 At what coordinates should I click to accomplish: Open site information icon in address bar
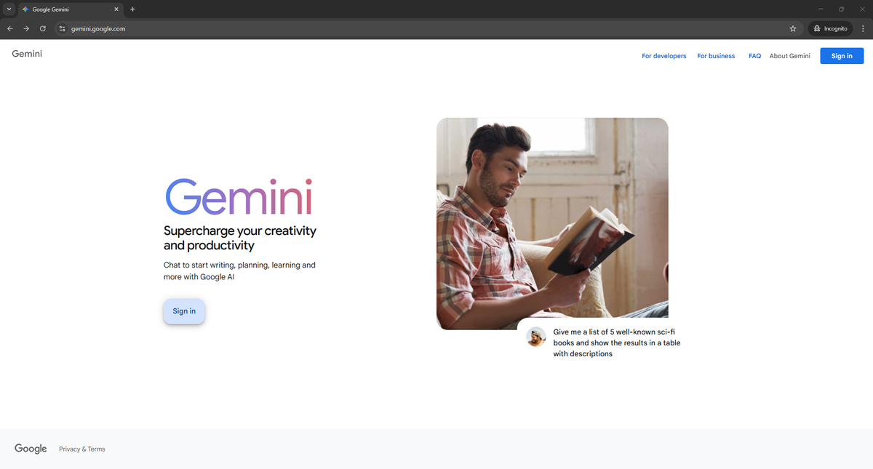click(x=63, y=29)
